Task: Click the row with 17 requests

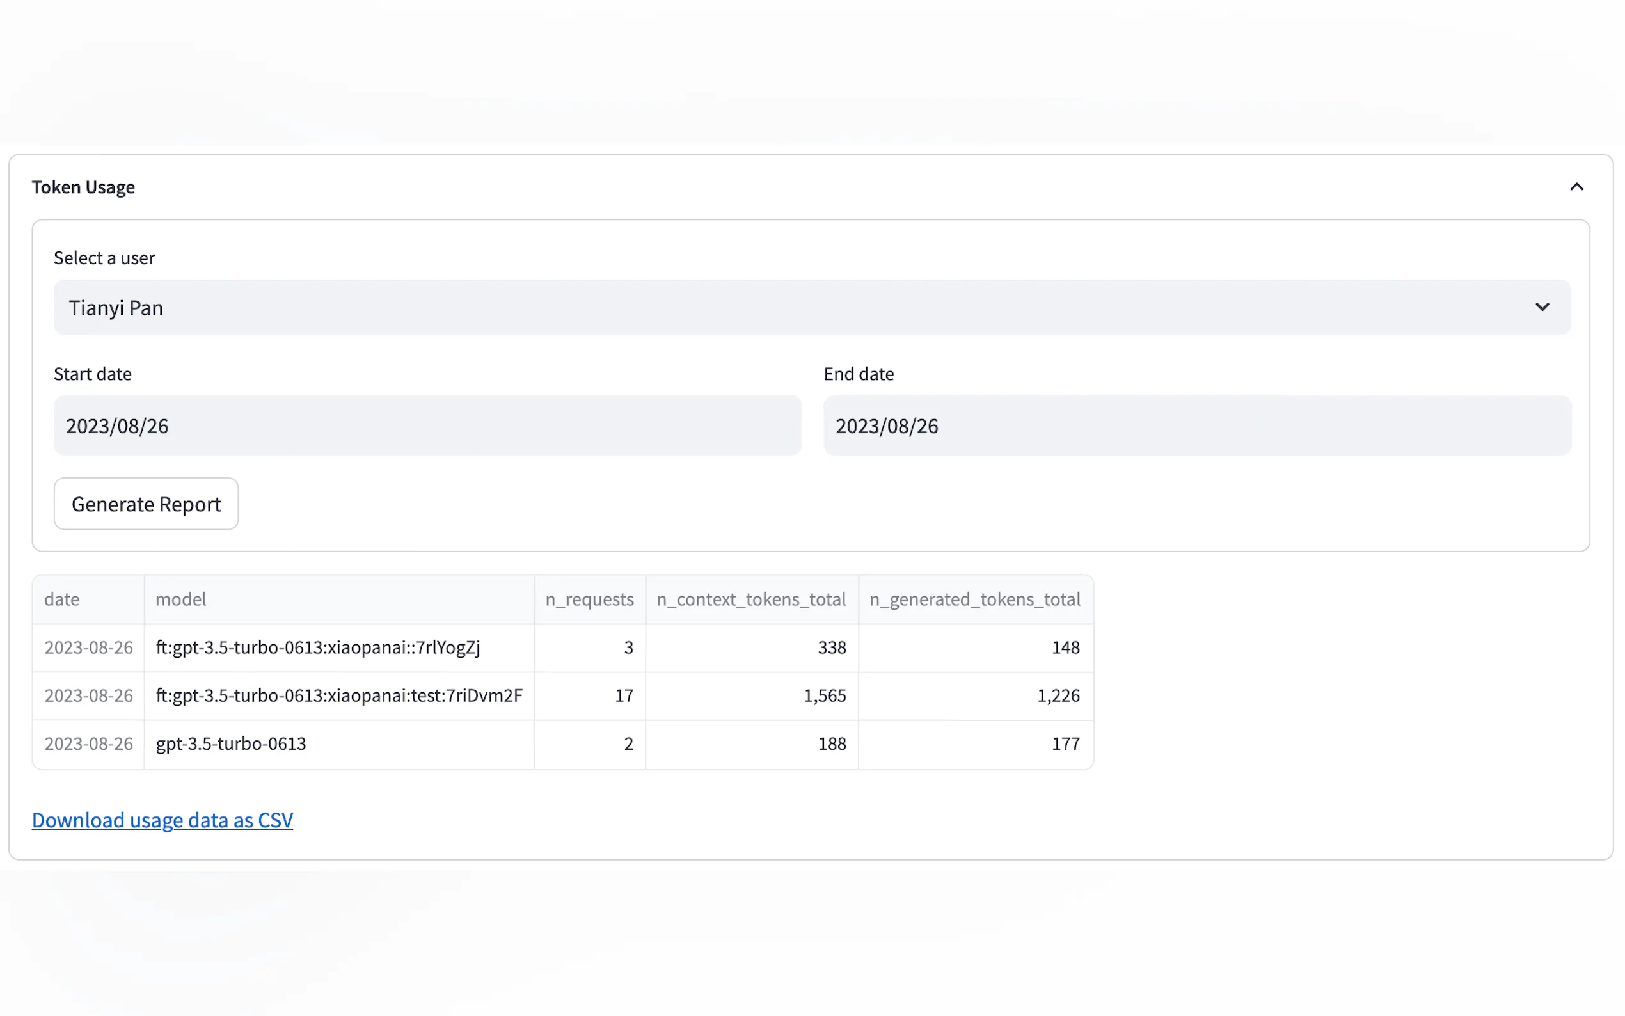Action: click(x=338, y=695)
